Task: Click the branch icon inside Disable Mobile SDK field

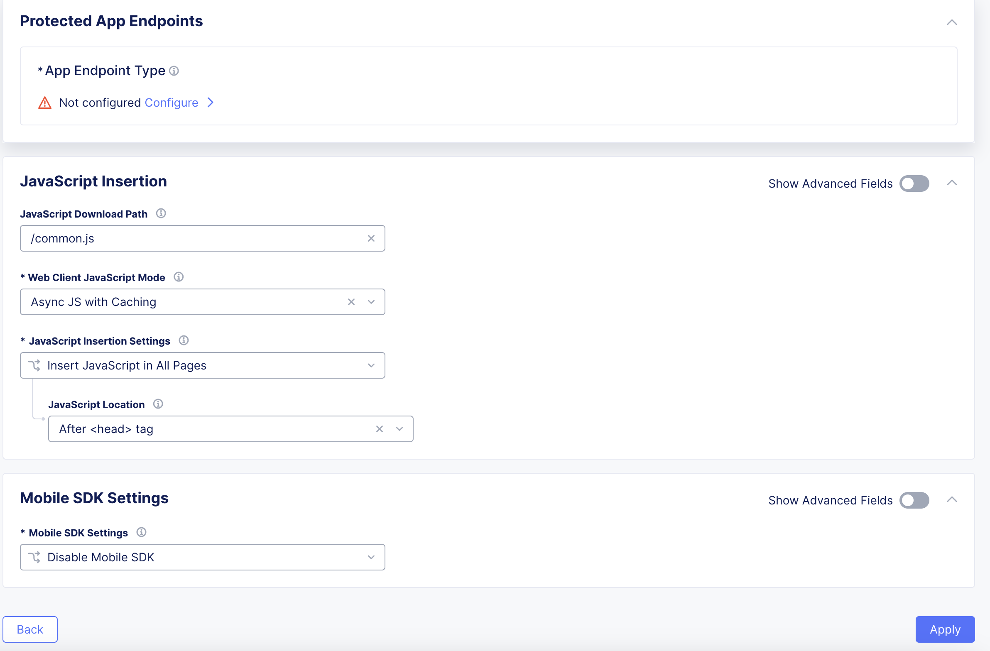Action: 35,557
